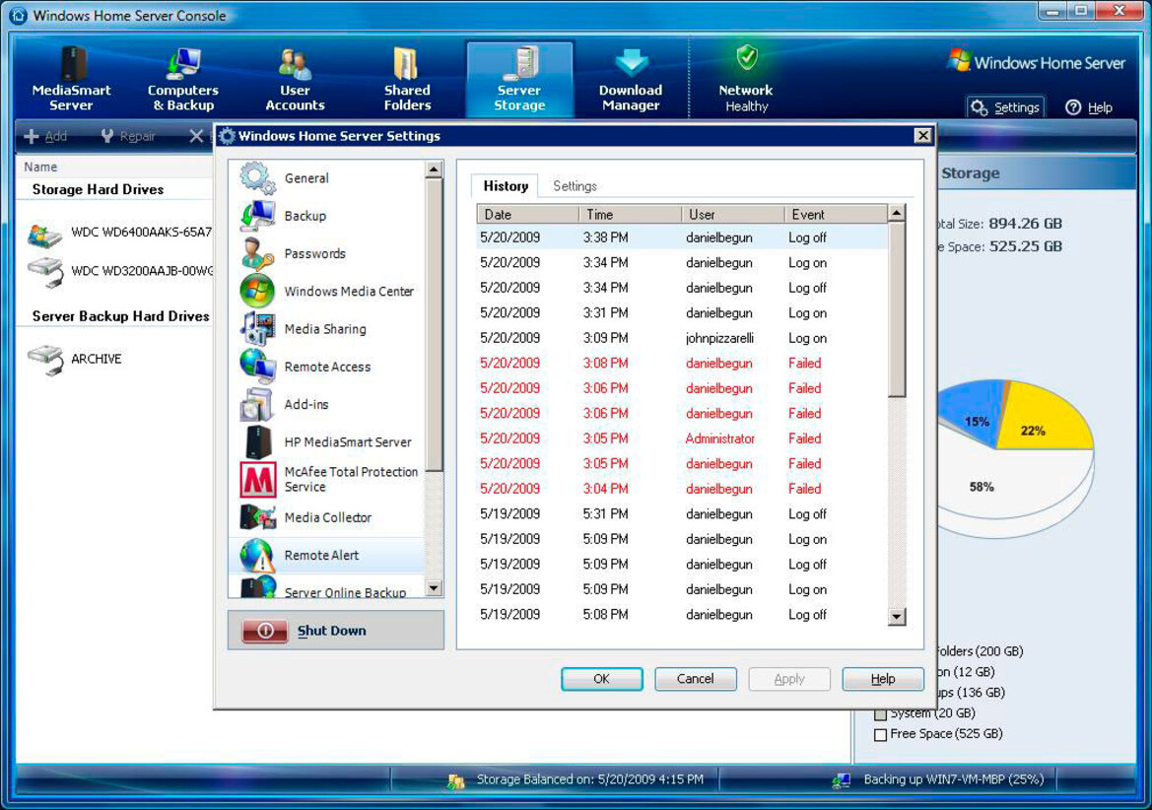Click the Shut Down button
The height and width of the screenshot is (810, 1152).
pyautogui.click(x=336, y=630)
